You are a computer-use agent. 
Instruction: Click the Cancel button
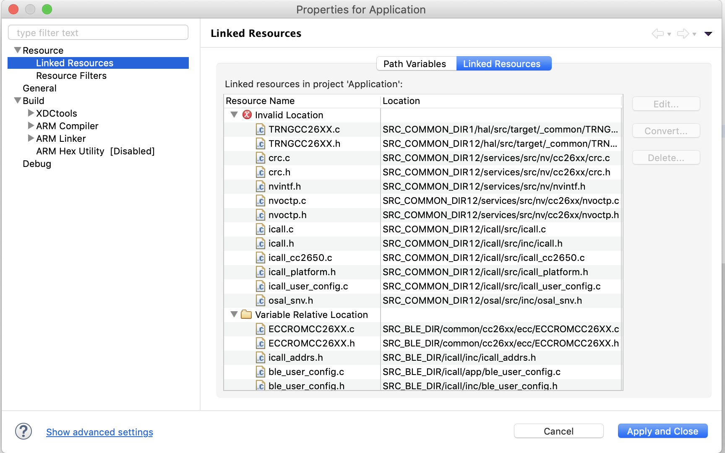(558, 431)
